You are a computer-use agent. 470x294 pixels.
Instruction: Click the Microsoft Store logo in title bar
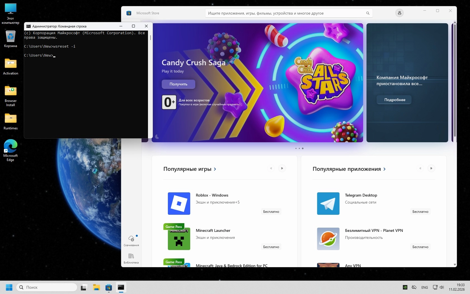tap(129, 13)
